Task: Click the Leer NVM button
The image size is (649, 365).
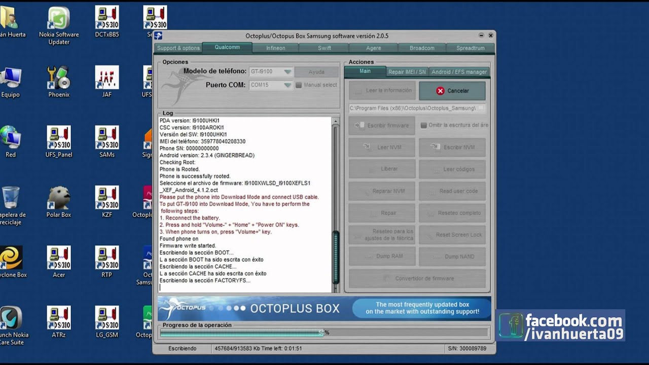Action: click(x=382, y=147)
